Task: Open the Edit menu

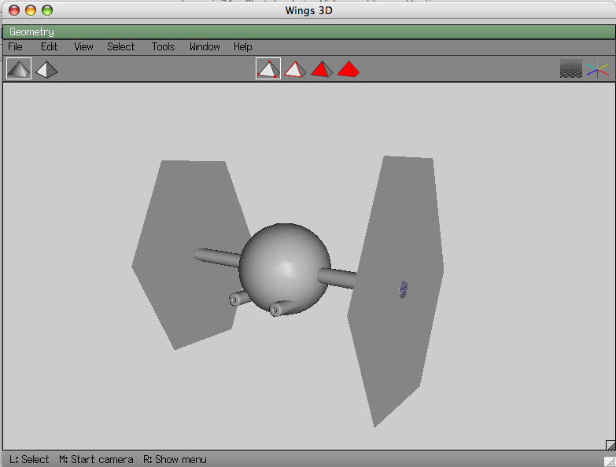Action: click(50, 46)
